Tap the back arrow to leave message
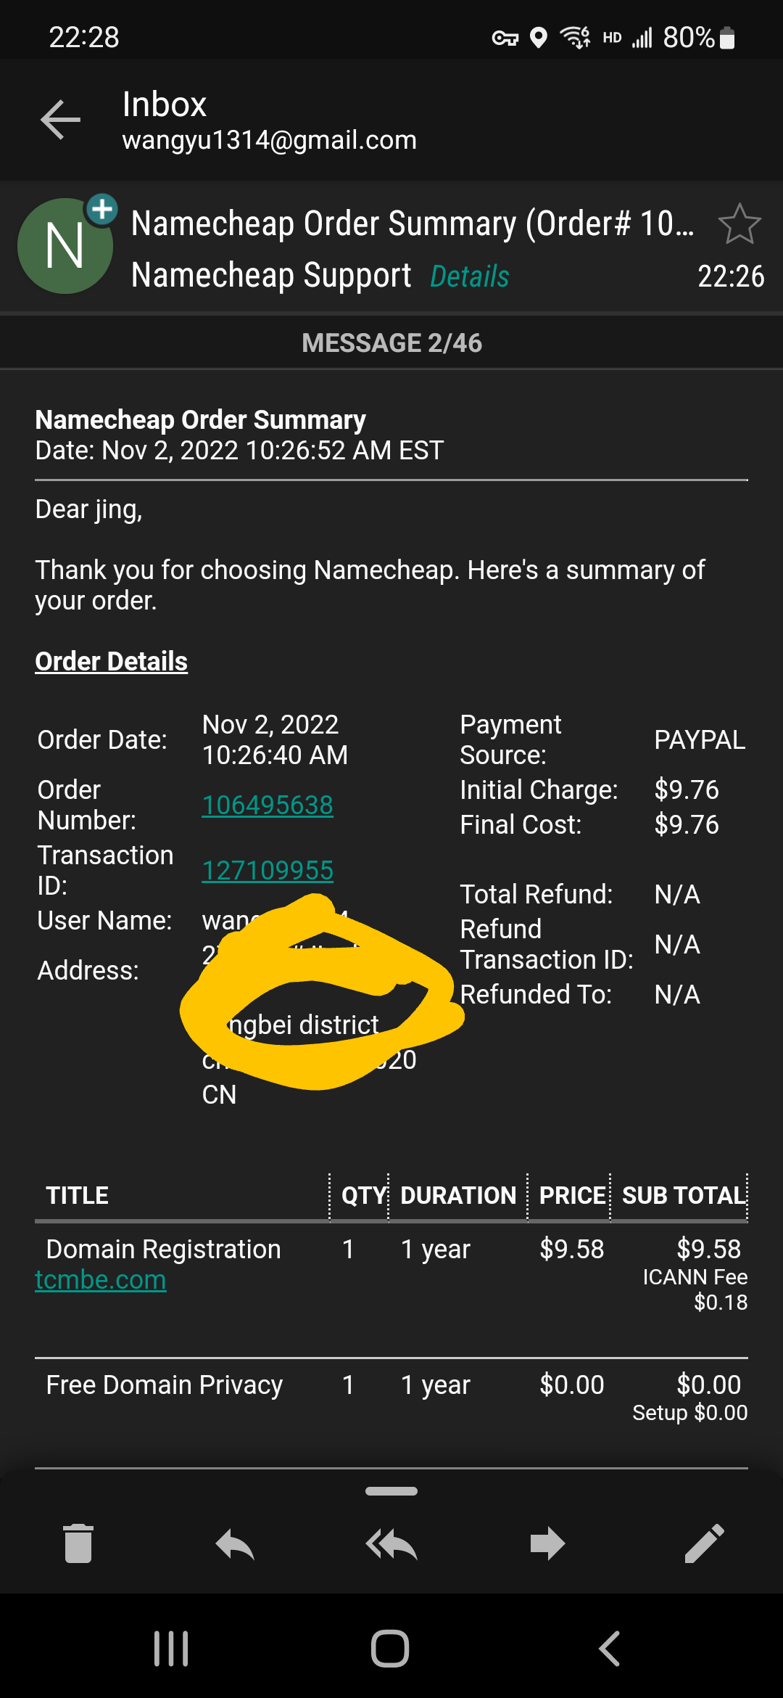This screenshot has width=783, height=1698. point(60,120)
